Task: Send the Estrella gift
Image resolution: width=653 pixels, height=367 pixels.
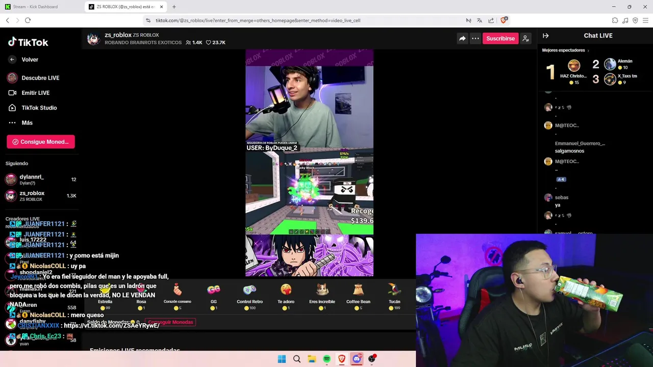Action: click(105, 296)
